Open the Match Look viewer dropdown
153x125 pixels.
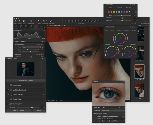(x=58, y=26)
